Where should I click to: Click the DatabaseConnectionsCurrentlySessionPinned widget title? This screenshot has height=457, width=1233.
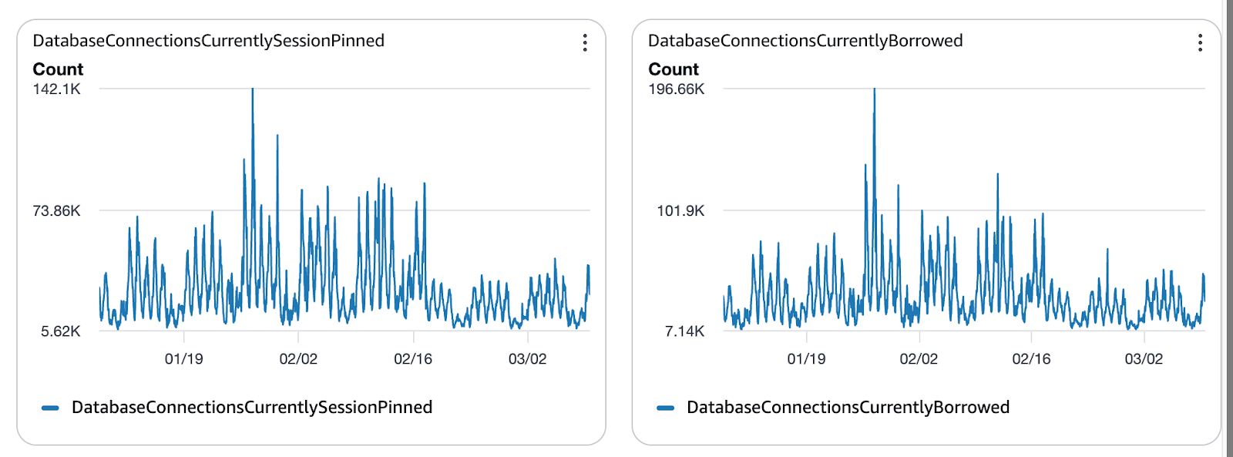tap(209, 41)
